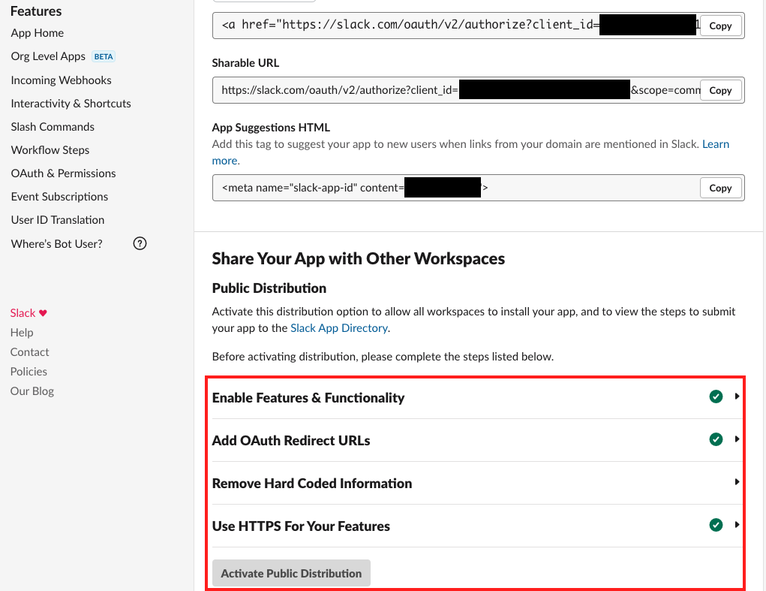The image size is (766, 591).
Task: Click the Slack heart link
Action: tap(29, 313)
